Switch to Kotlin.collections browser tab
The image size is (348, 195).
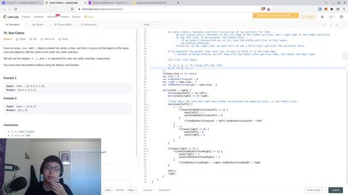click(109, 3)
